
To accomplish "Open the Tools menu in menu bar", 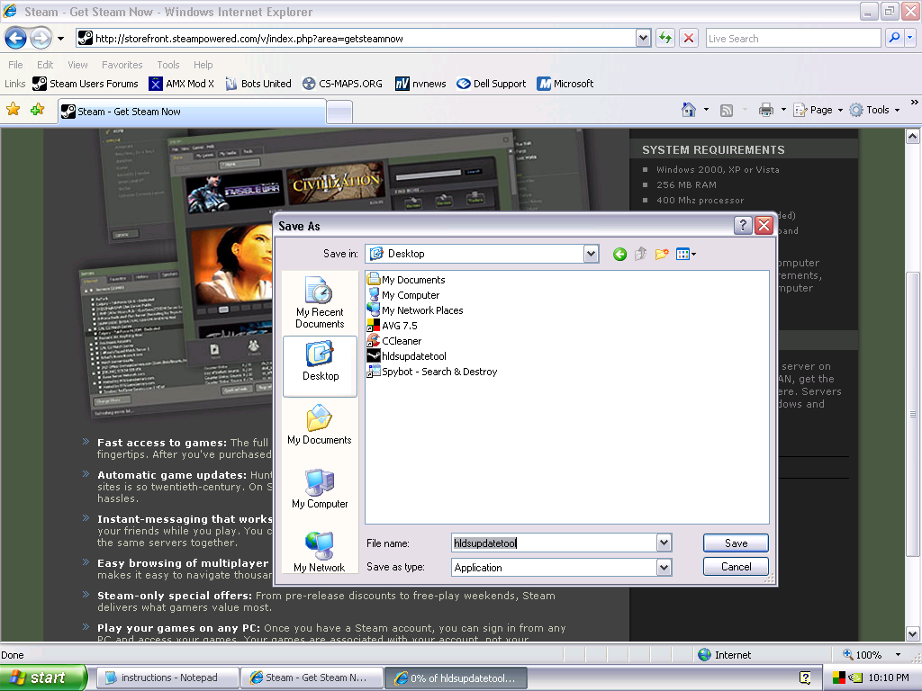I will (168, 65).
